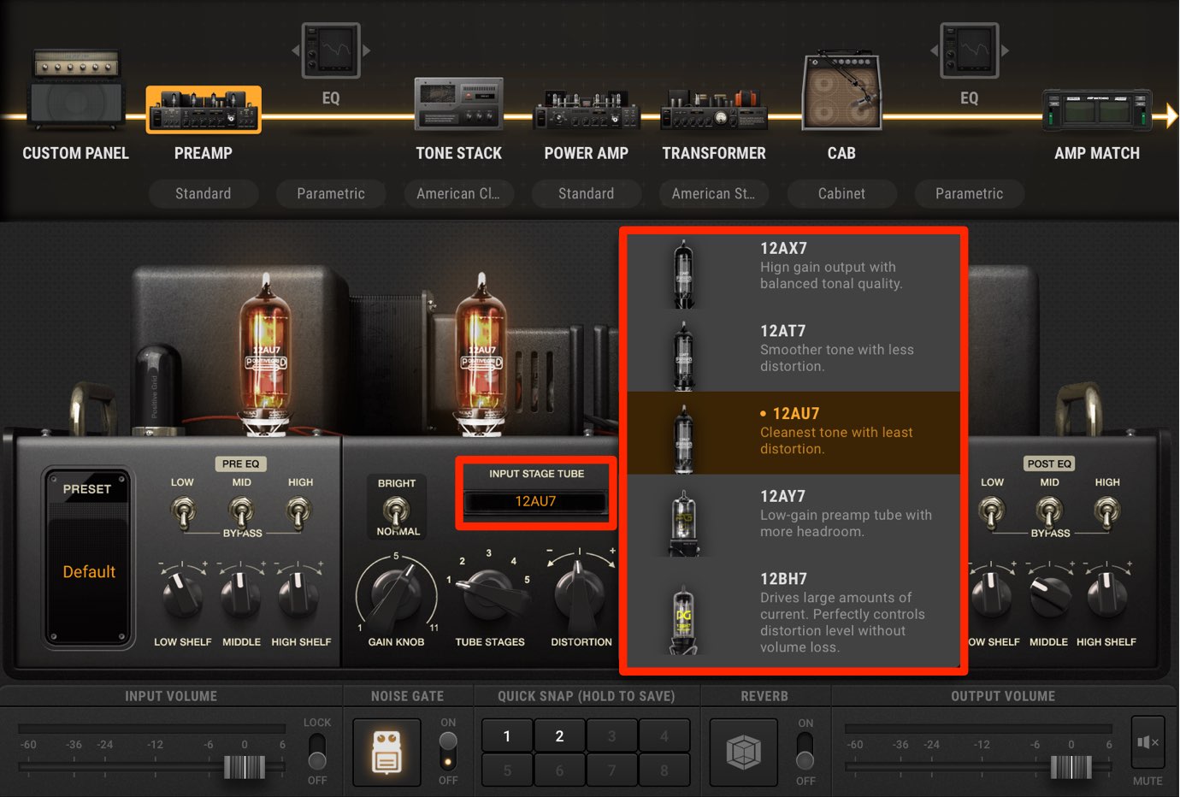The width and height of the screenshot is (1180, 797).
Task: Choose 12AT7 tube from the list
Action: pos(793,351)
